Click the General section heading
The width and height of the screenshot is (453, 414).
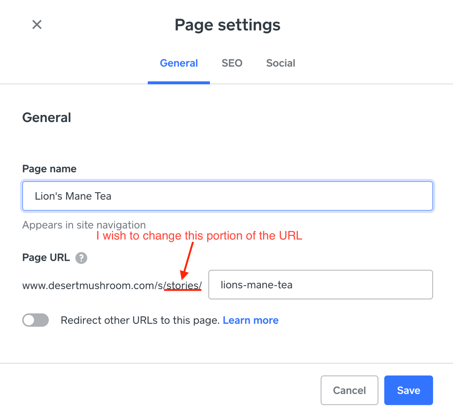click(47, 118)
